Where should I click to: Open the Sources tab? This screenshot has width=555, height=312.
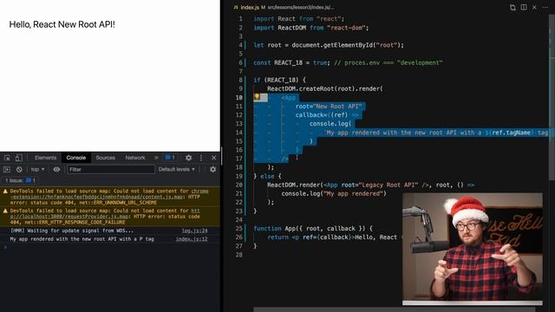[x=106, y=158]
